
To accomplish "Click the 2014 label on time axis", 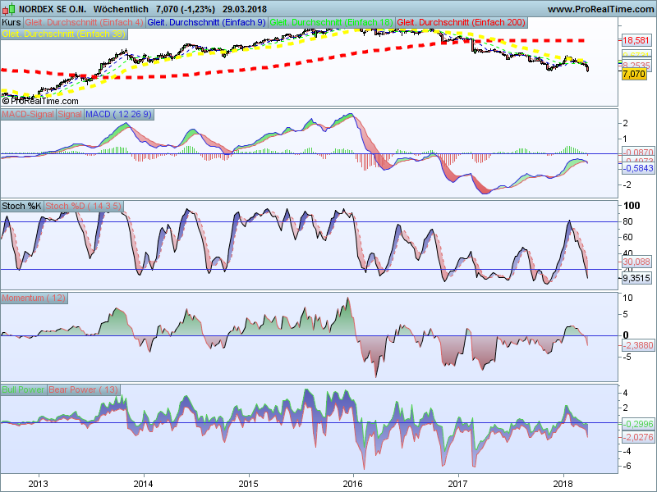I will coord(143,484).
